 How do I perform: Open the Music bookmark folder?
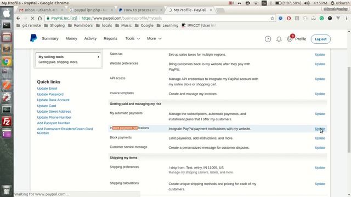click(123, 26)
